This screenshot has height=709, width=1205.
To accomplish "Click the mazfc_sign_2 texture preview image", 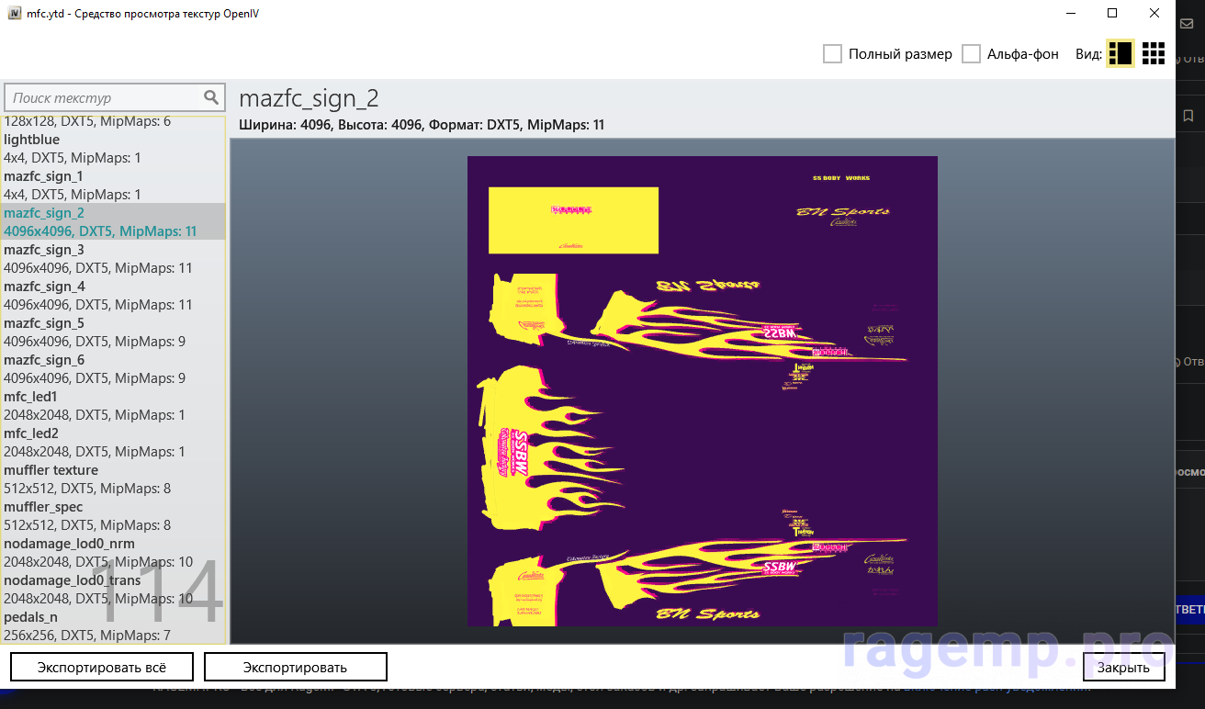I will [x=702, y=391].
